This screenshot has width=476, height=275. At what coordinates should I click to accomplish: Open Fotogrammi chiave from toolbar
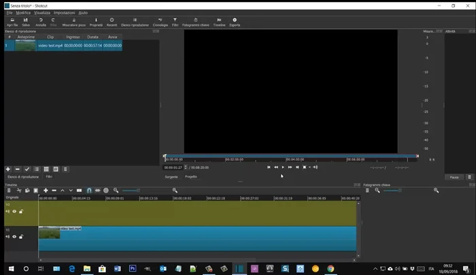(x=196, y=22)
